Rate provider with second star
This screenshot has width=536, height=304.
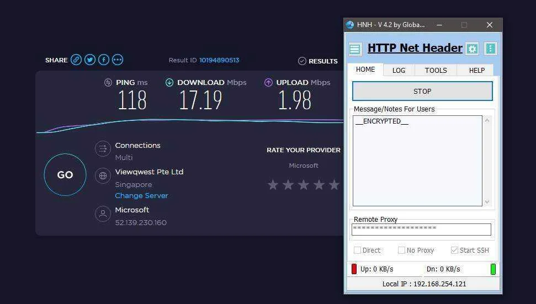[x=288, y=185]
